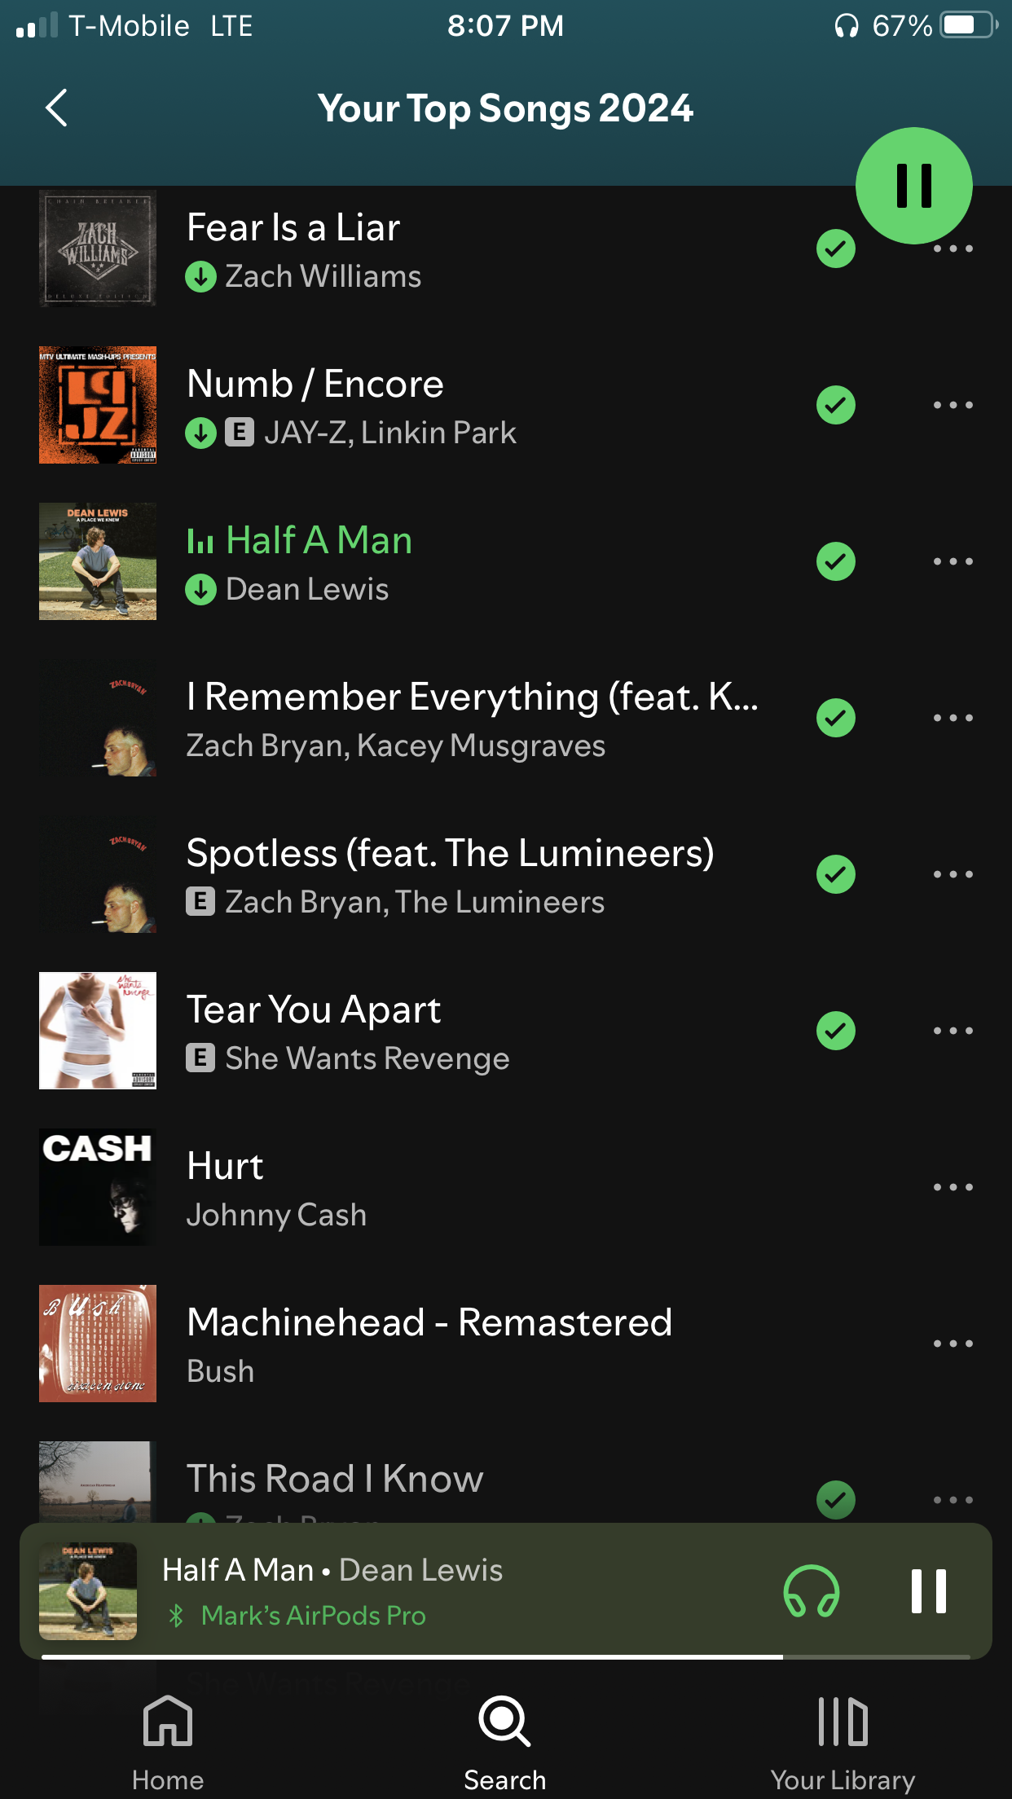Toggle saved checkmark for Spotless
This screenshot has width=1012, height=1799.
point(836,874)
